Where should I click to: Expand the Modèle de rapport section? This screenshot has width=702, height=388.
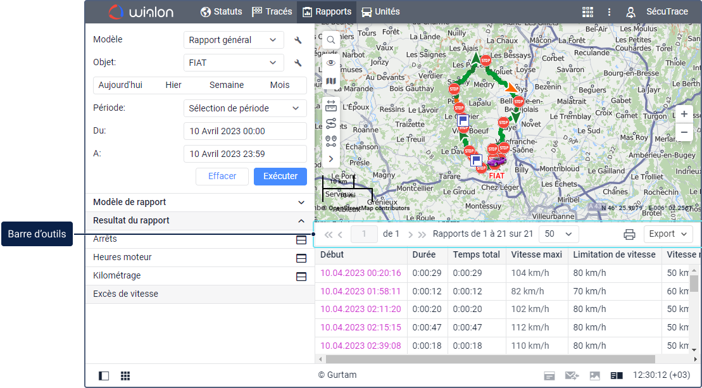click(199, 203)
